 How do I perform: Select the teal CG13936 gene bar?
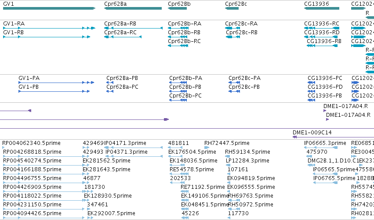coord(322,8)
